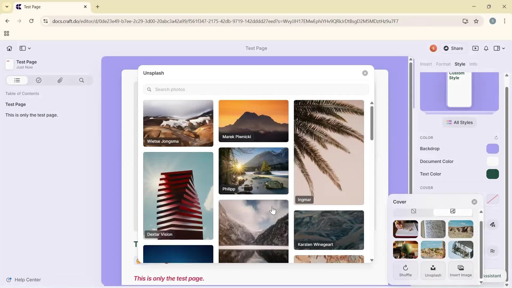This screenshot has height=288, width=512.
Task: Toggle the image cover option in Cover panel
Action: tap(453, 211)
